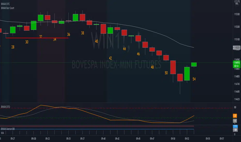
Task: Select the MA indicator label
Action: click(3, 133)
